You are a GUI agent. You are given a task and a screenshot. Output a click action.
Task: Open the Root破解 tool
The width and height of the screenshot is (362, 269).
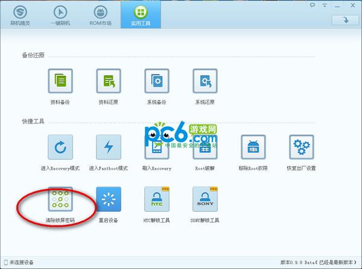coord(205,147)
